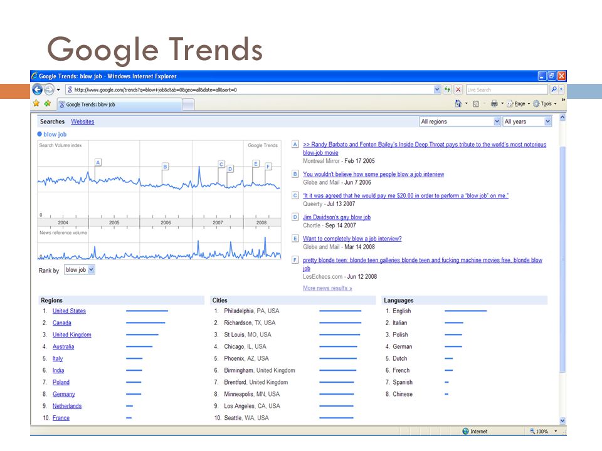The height and width of the screenshot is (451, 602).
Task: Open the zoom level dropdown arrow
Action: pyautogui.click(x=556, y=431)
